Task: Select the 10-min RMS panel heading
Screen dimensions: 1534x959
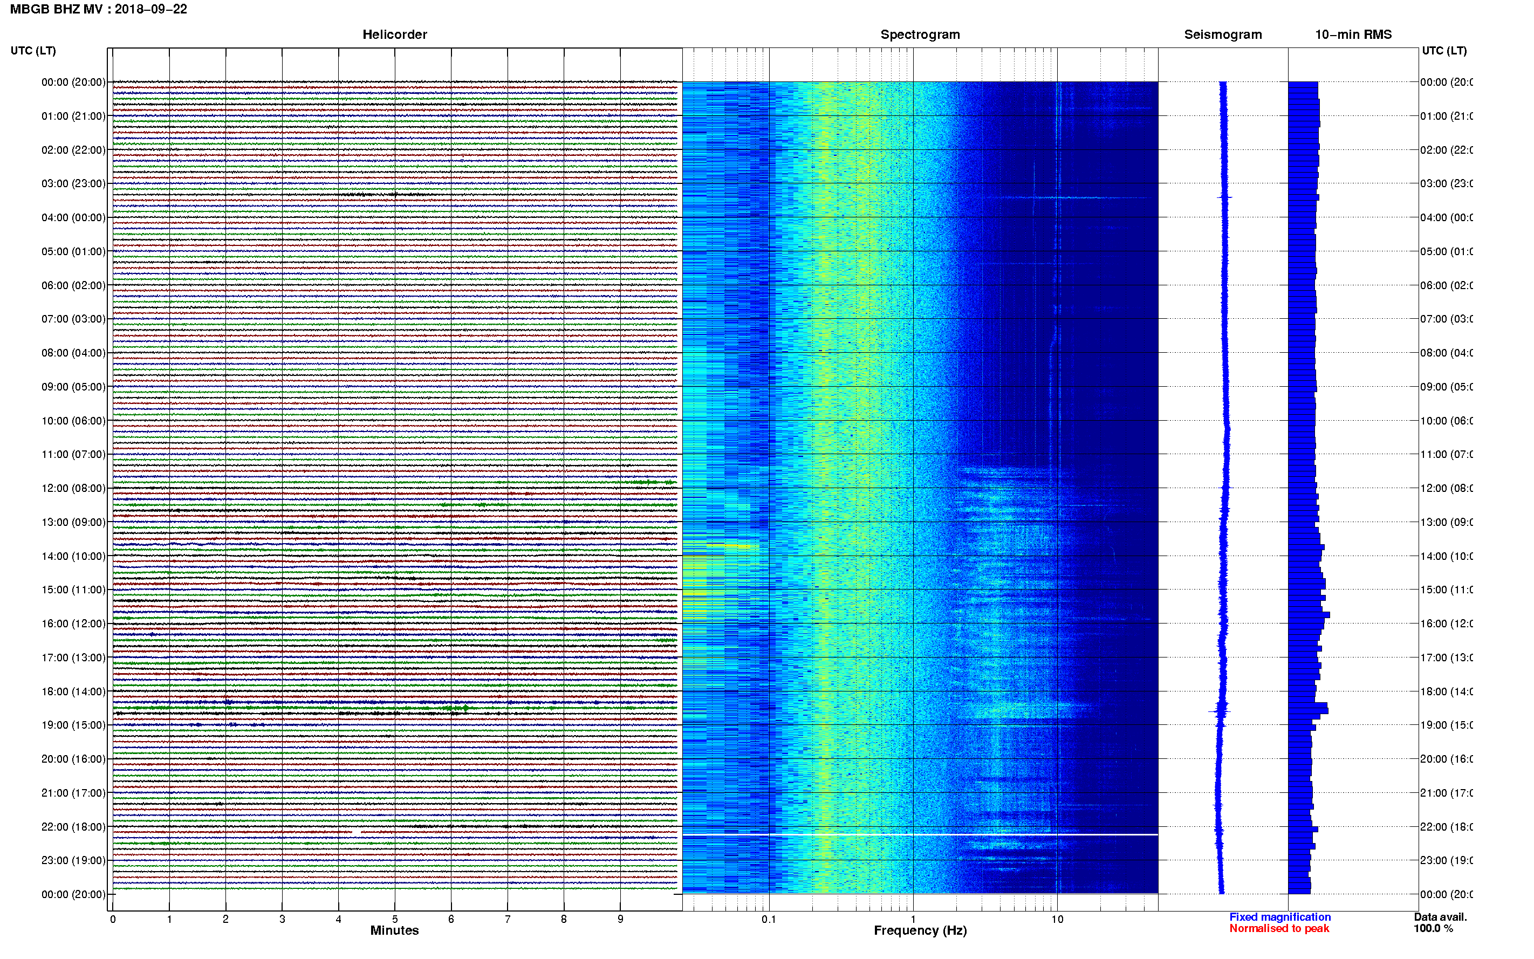Action: click(1353, 35)
